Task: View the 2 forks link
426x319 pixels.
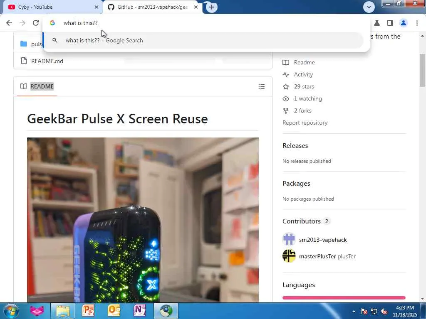Action: click(303, 110)
